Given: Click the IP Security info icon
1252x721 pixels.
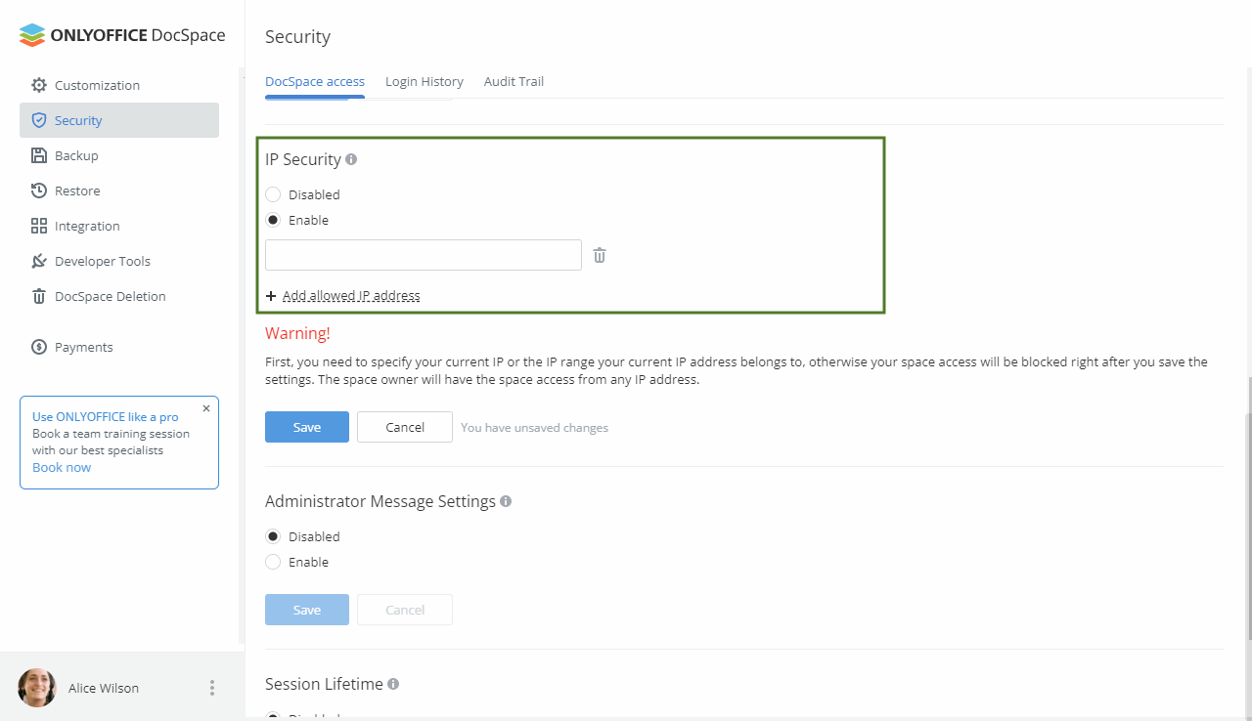Looking at the screenshot, I should point(351,158).
